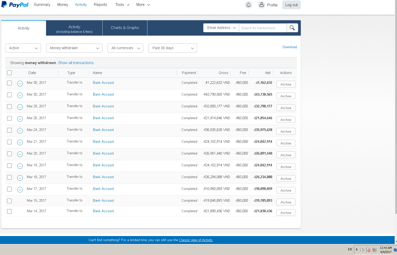397x255 pixels.
Task: Open the More menu
Action: click(x=143, y=5)
